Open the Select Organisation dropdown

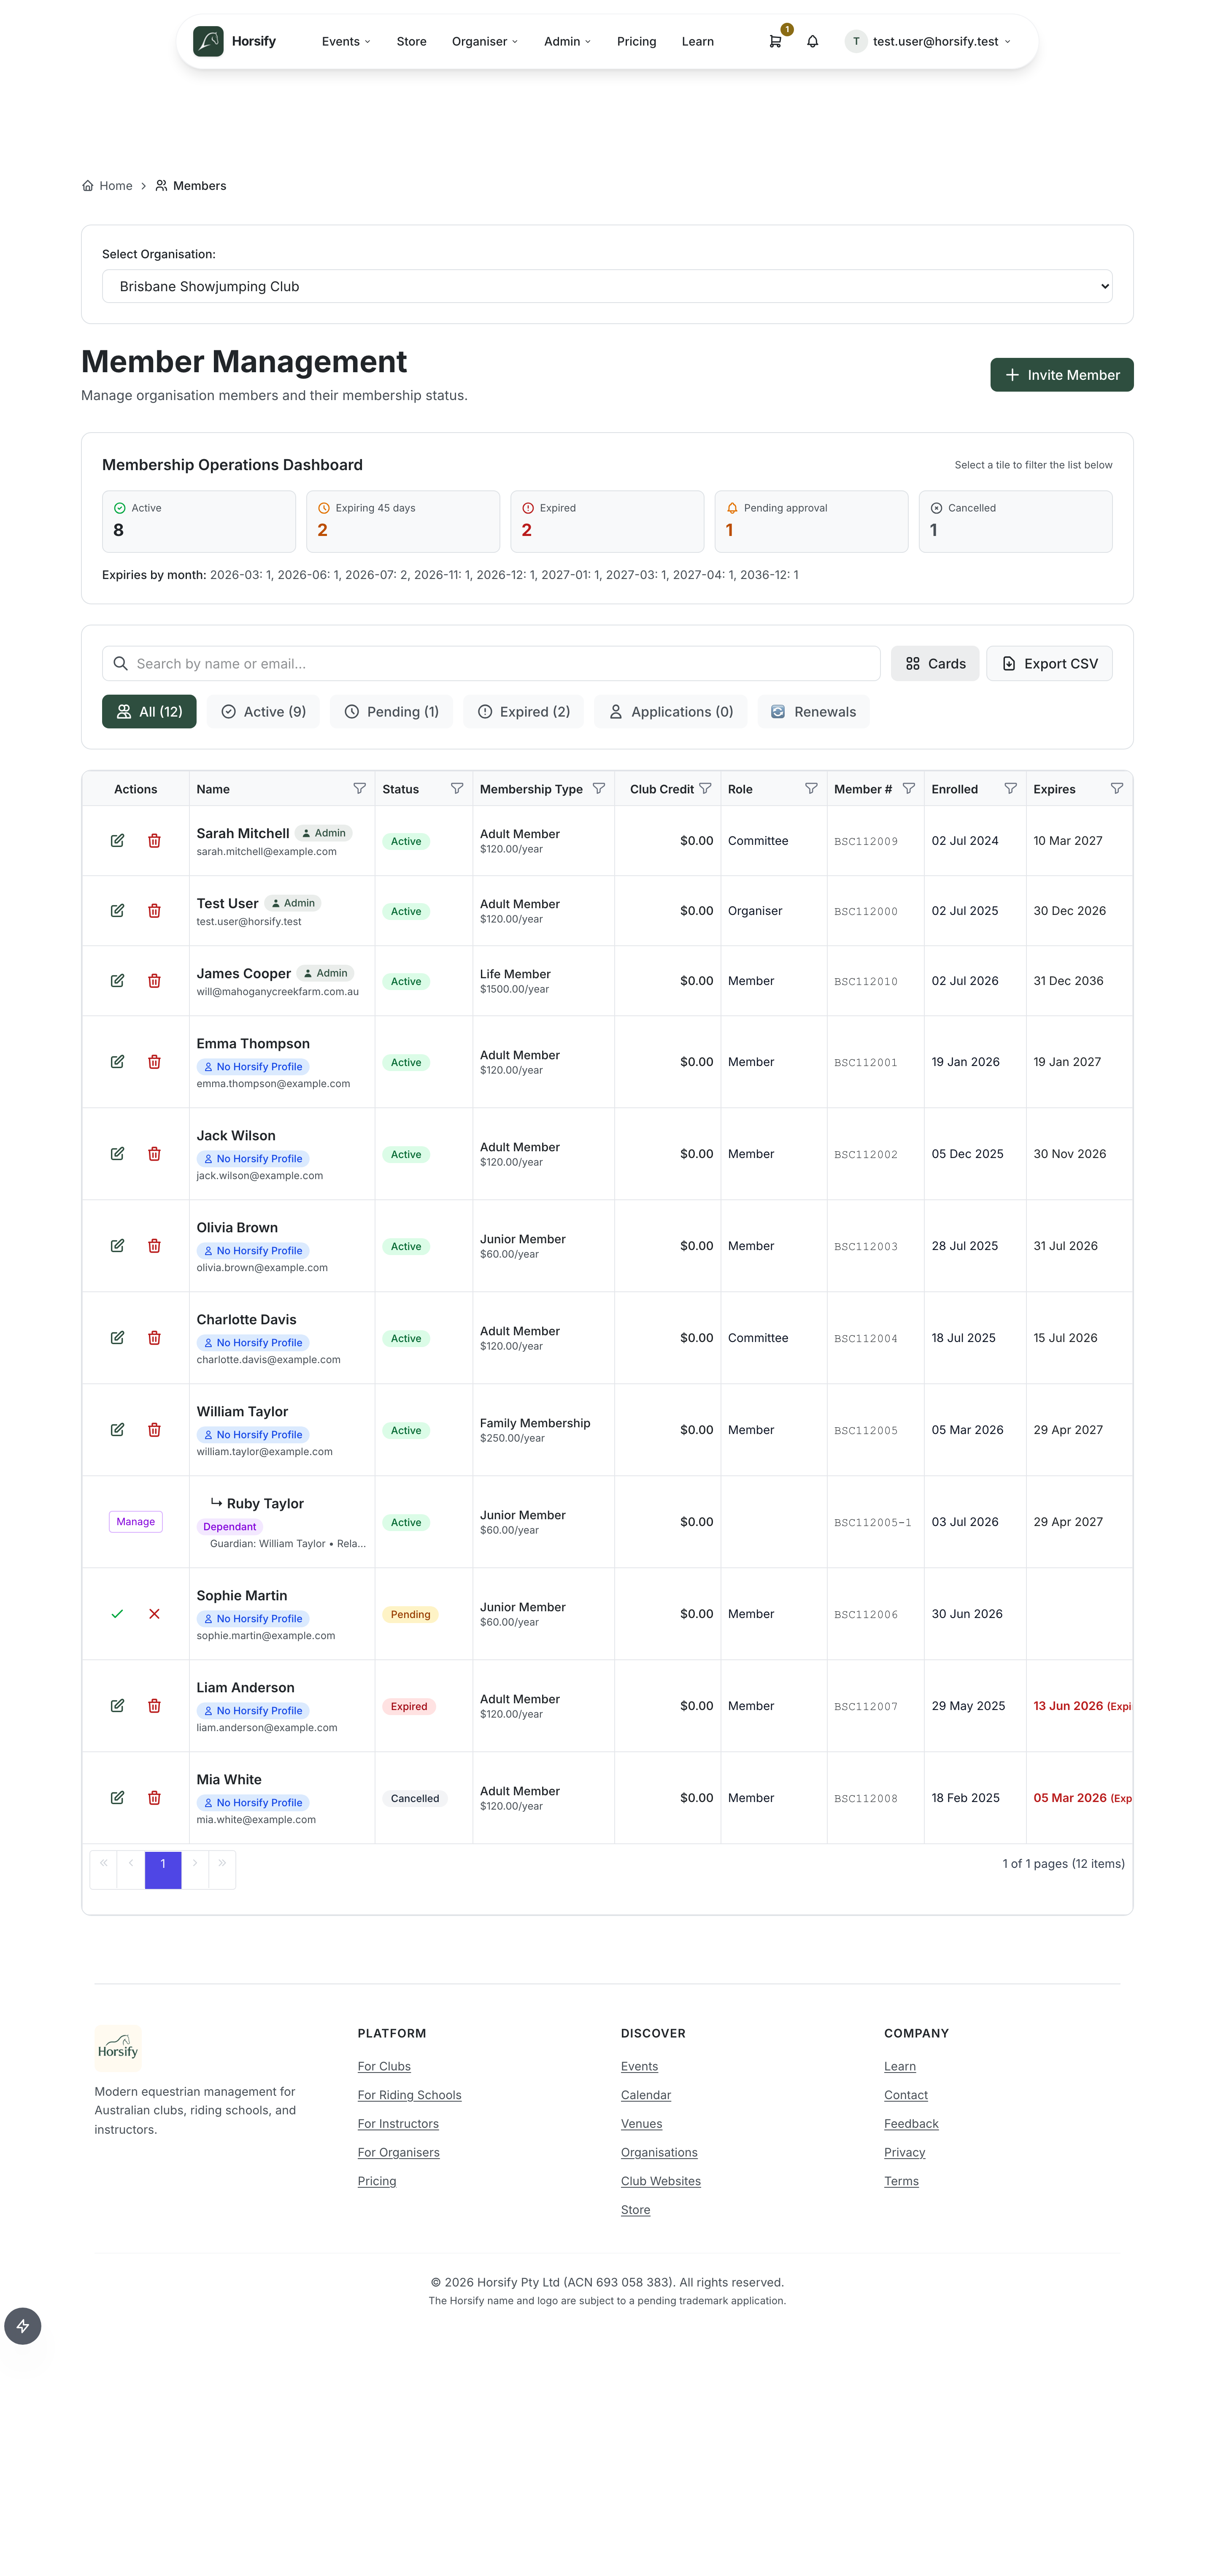[607, 286]
